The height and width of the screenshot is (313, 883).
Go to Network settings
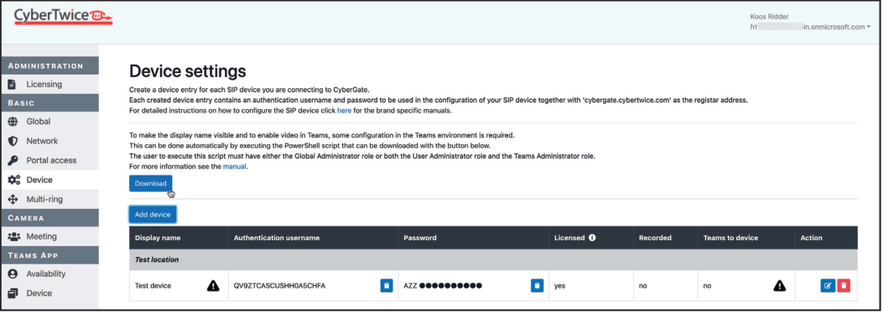click(x=42, y=141)
